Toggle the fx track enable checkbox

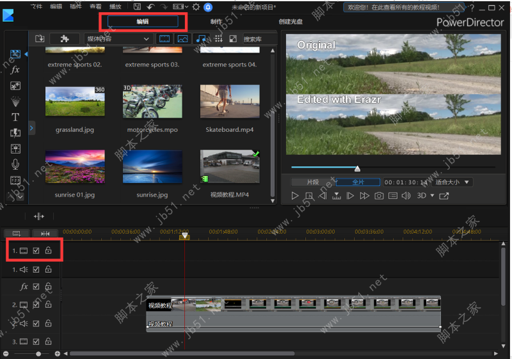[36, 287]
